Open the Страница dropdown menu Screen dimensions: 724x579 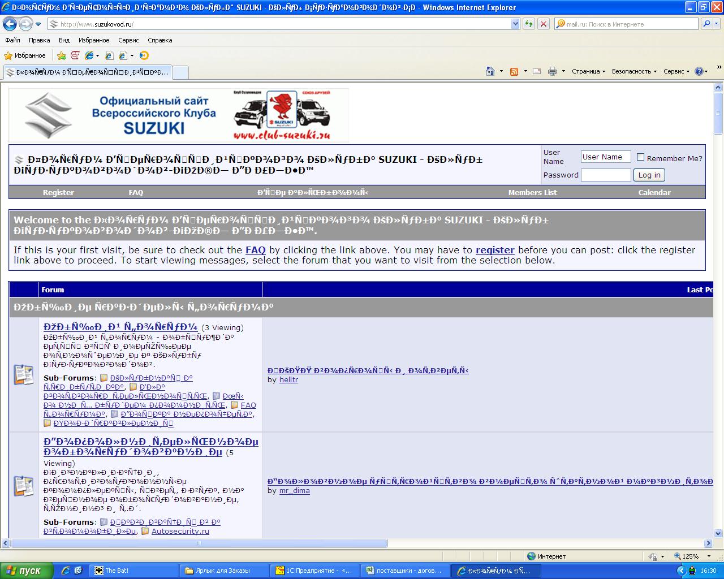(588, 71)
